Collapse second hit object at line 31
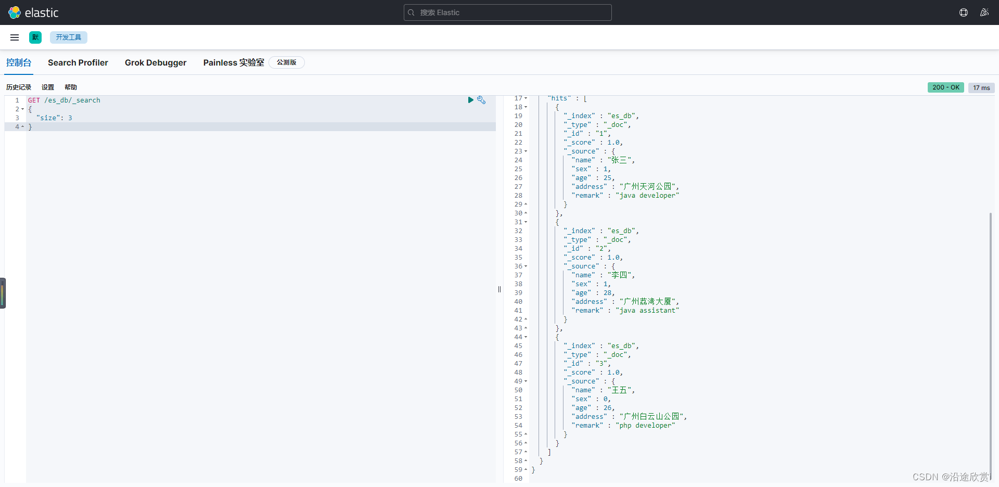This screenshot has width=999, height=487. (526, 222)
